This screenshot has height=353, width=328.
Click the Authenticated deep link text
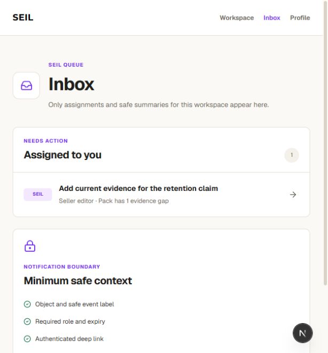pyautogui.click(x=69, y=339)
